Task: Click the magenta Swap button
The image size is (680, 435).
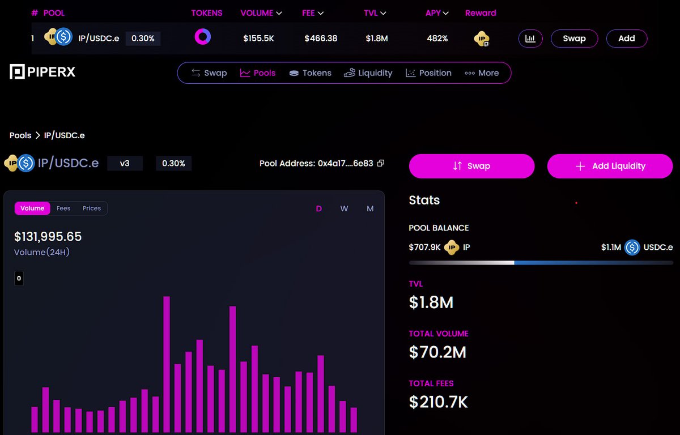Action: pyautogui.click(x=471, y=166)
